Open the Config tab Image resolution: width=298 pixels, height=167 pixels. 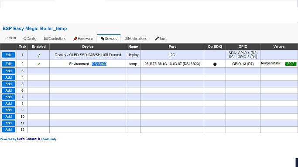[x=30, y=39]
